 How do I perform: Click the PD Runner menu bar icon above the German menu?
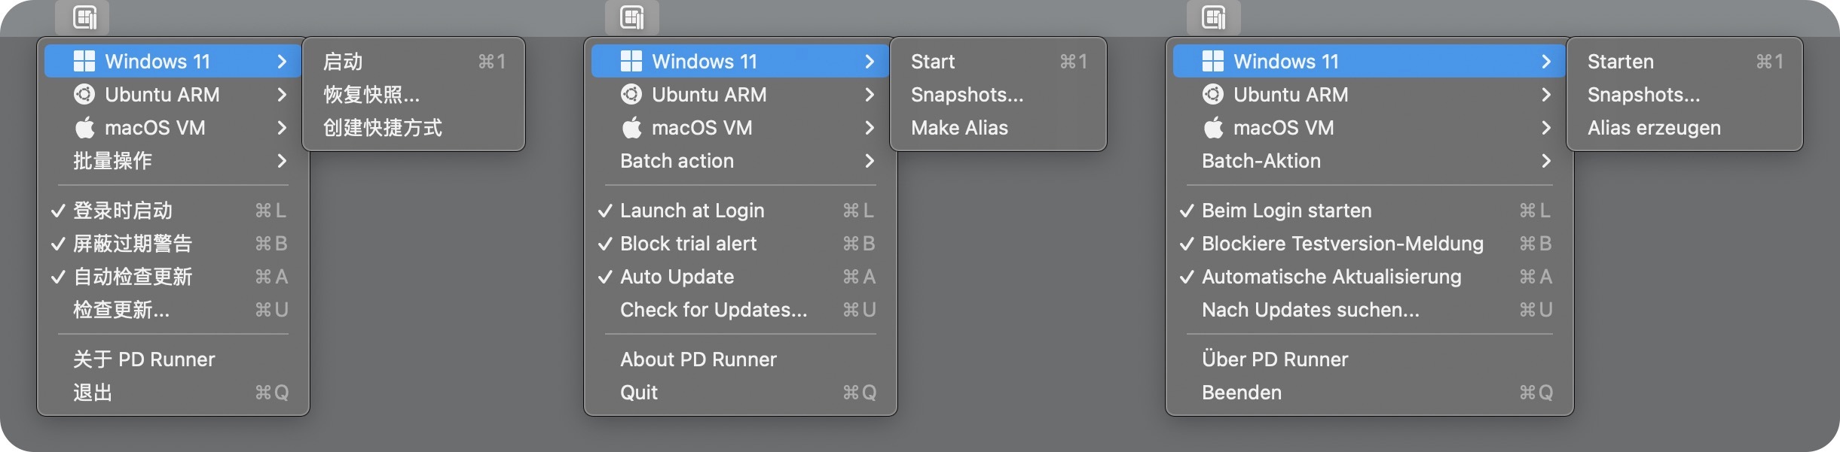tap(1213, 17)
